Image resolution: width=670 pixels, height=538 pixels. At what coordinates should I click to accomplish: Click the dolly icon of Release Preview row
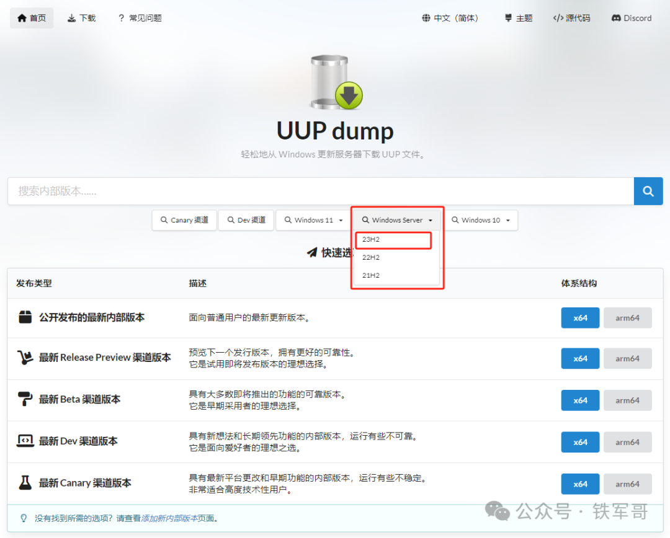[25, 358]
